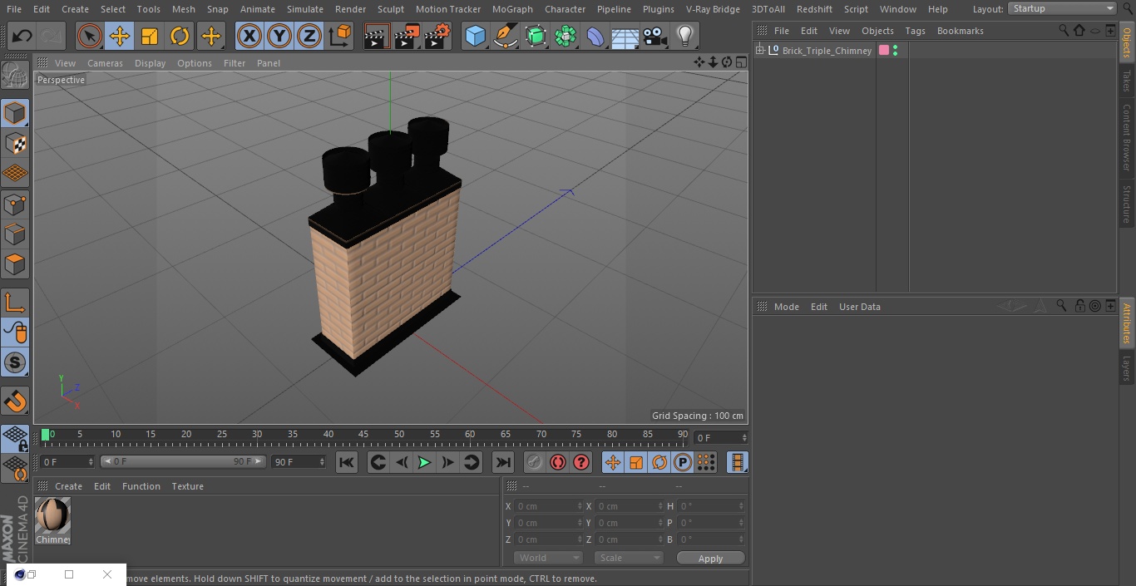
Task: Toggle Tweak mouse mode
Action: point(15,332)
